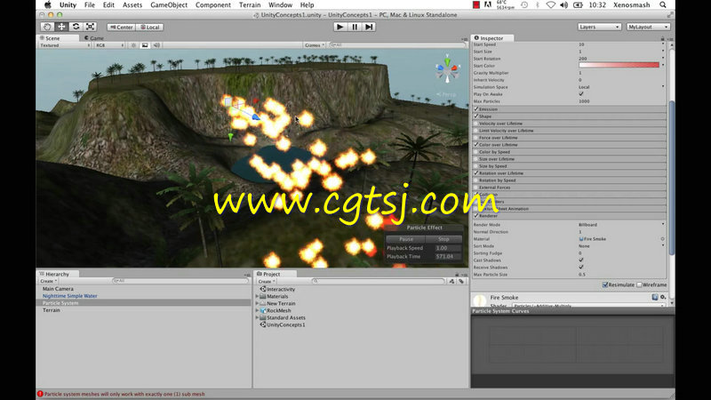Open the RGB render mode dropdown
This screenshot has width=711, height=400.
pos(108,45)
